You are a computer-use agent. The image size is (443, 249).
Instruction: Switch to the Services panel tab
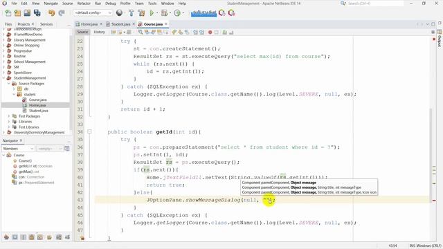click(x=46, y=24)
